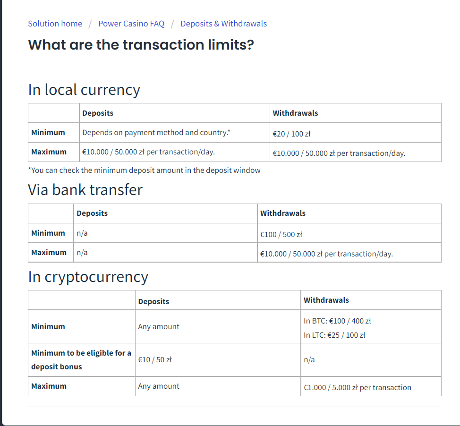Click bank transfer maximum withdrawal cell
460x426 pixels.
[326, 254]
